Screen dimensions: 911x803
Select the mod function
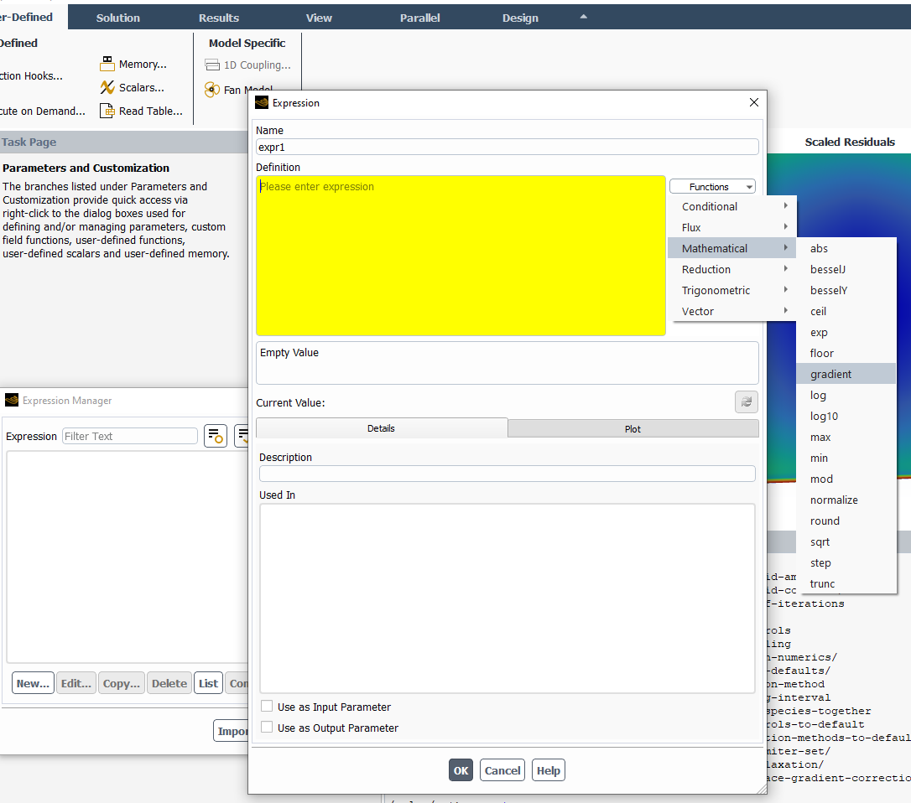pos(846,479)
